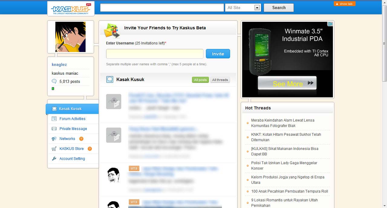387x208 pixels.
Task: Open the 9 Lokasi Romantis thread
Action: click(285, 203)
